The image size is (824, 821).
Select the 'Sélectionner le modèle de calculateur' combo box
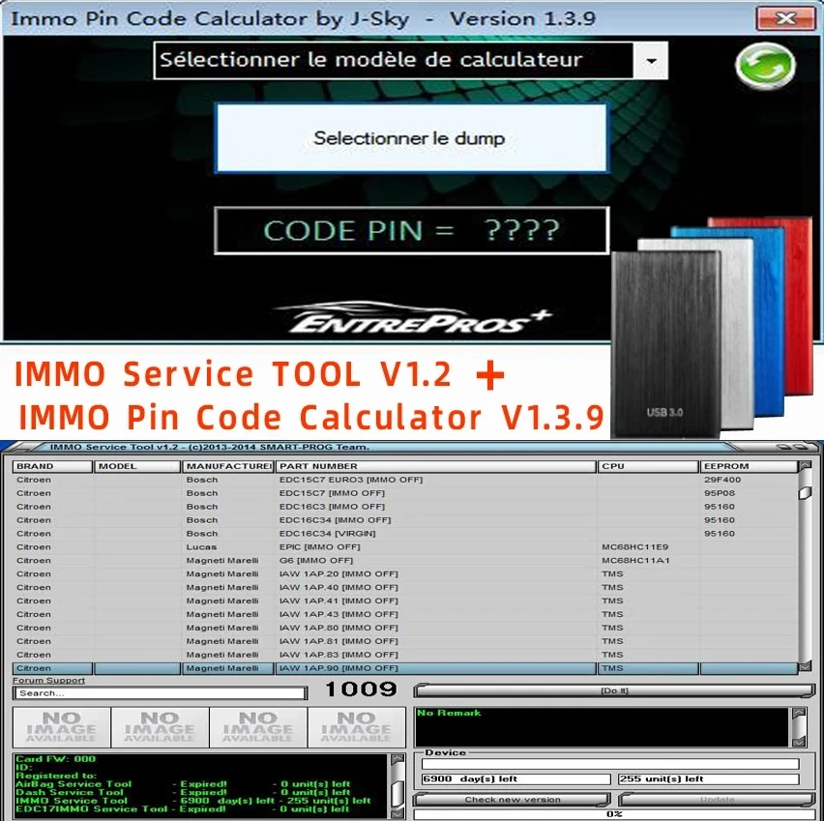click(x=410, y=61)
